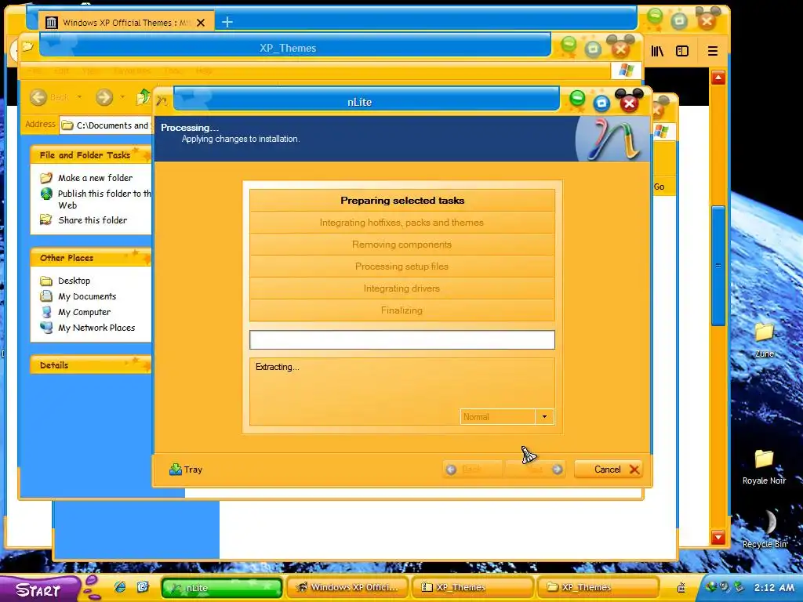Open the Help menu in XP_Themes
The height and width of the screenshot is (602, 803).
coord(204,71)
